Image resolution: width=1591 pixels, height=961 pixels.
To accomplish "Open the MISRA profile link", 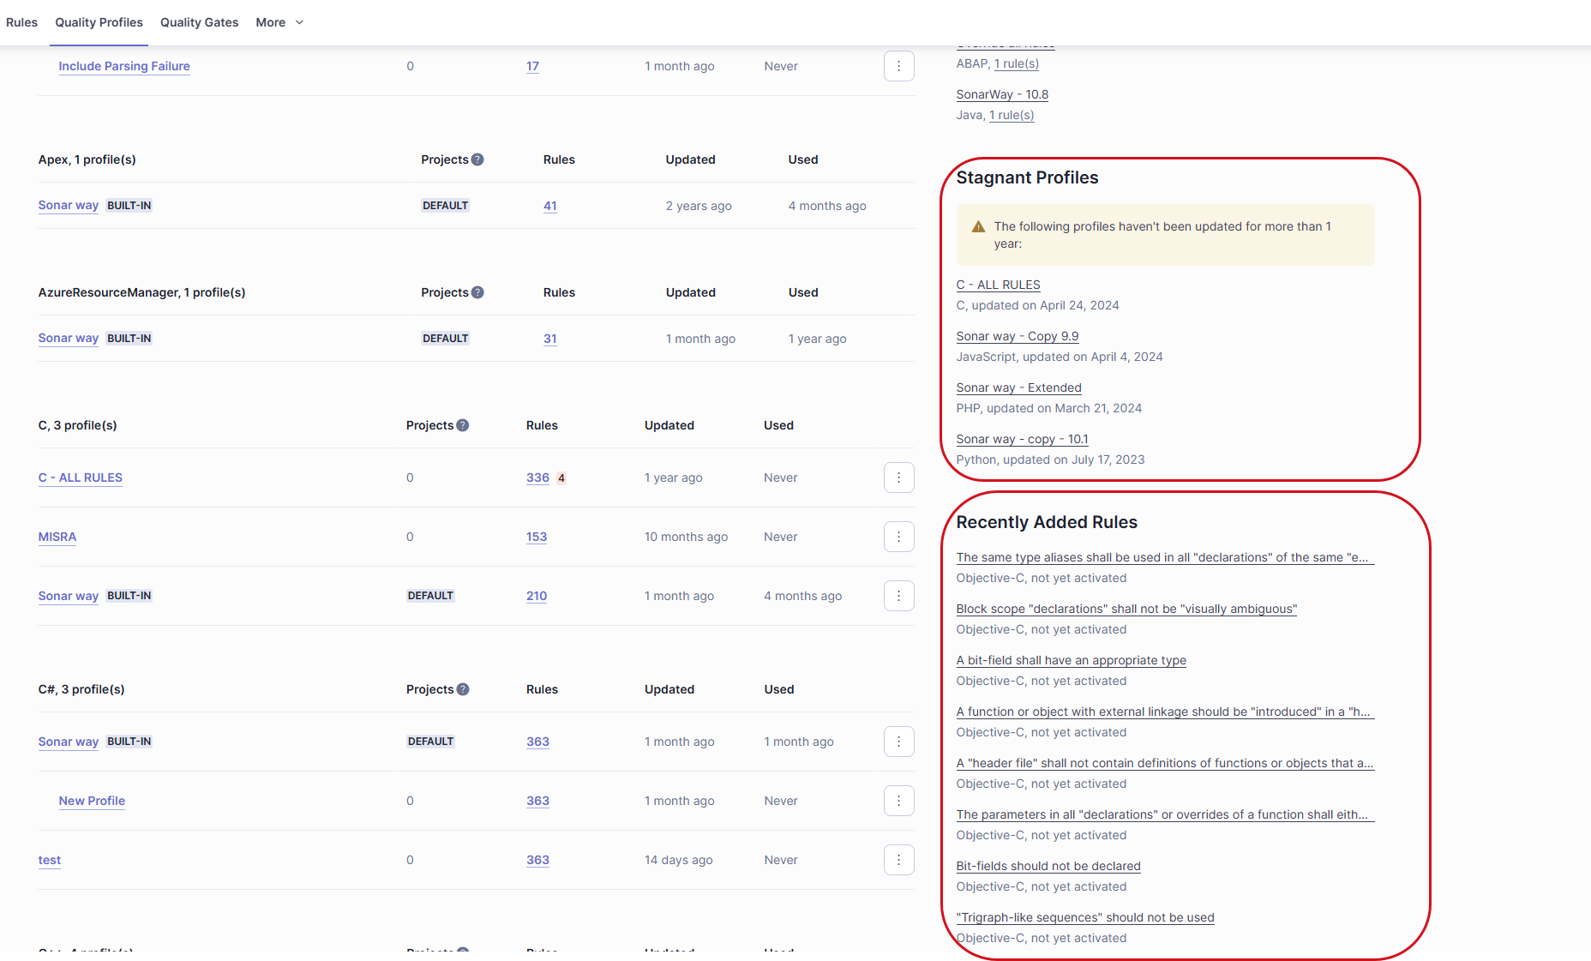I will pos(57,537).
